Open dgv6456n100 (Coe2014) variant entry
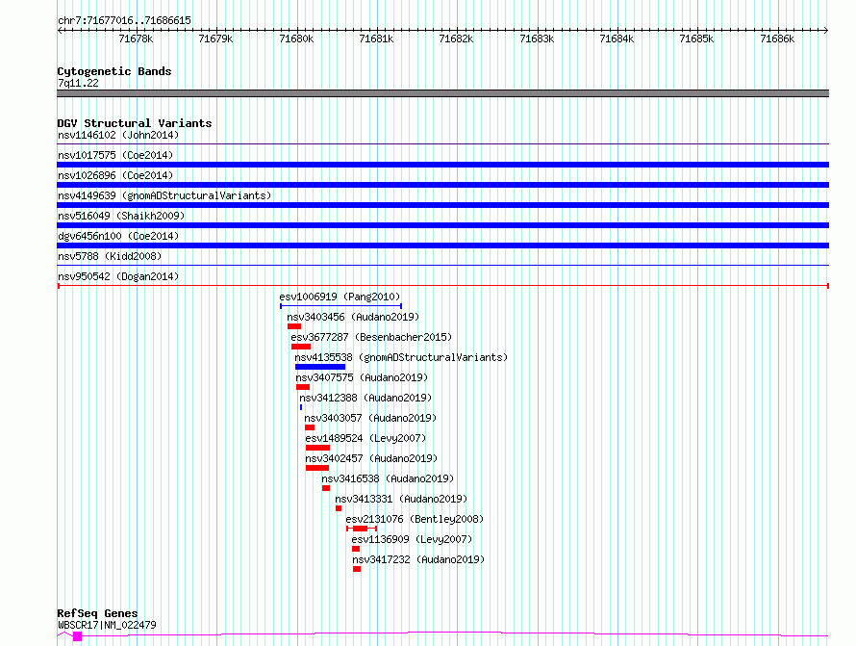Image resolution: width=856 pixels, height=646 pixels. (x=118, y=236)
